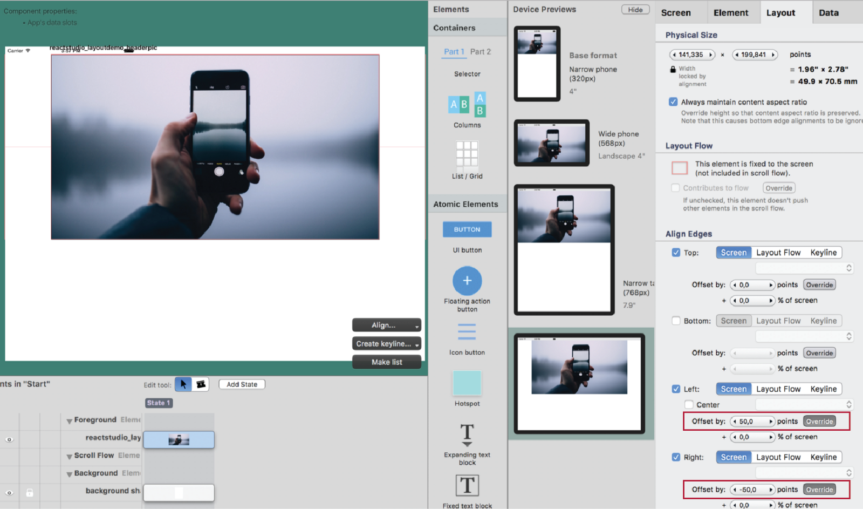Open the Align... dropdown button

pyautogui.click(x=386, y=325)
